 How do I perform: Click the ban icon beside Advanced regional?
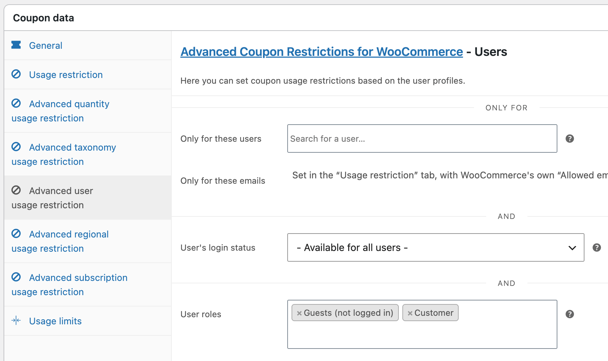[16, 234]
